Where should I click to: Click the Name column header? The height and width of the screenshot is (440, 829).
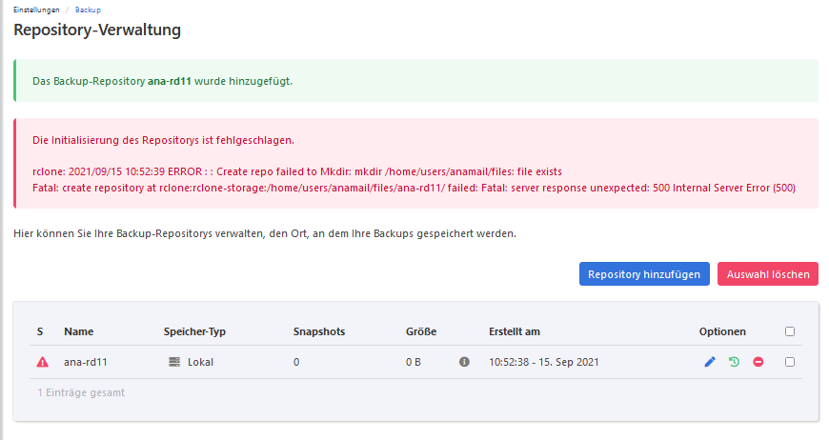coord(78,331)
